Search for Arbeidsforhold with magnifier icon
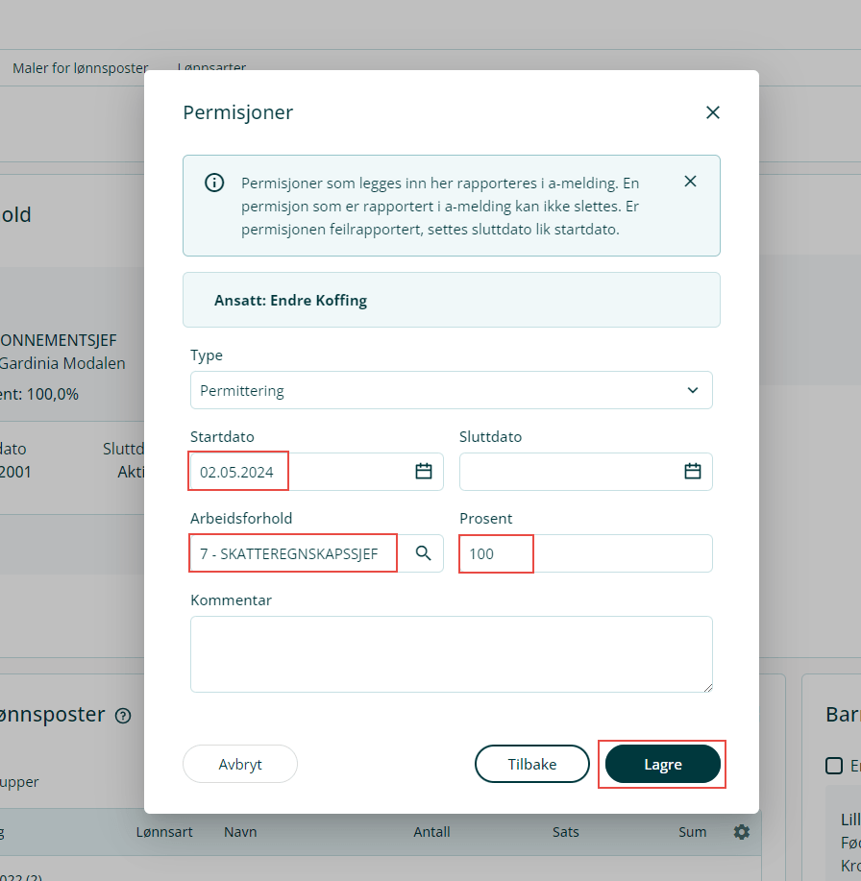861x881 pixels. point(423,553)
